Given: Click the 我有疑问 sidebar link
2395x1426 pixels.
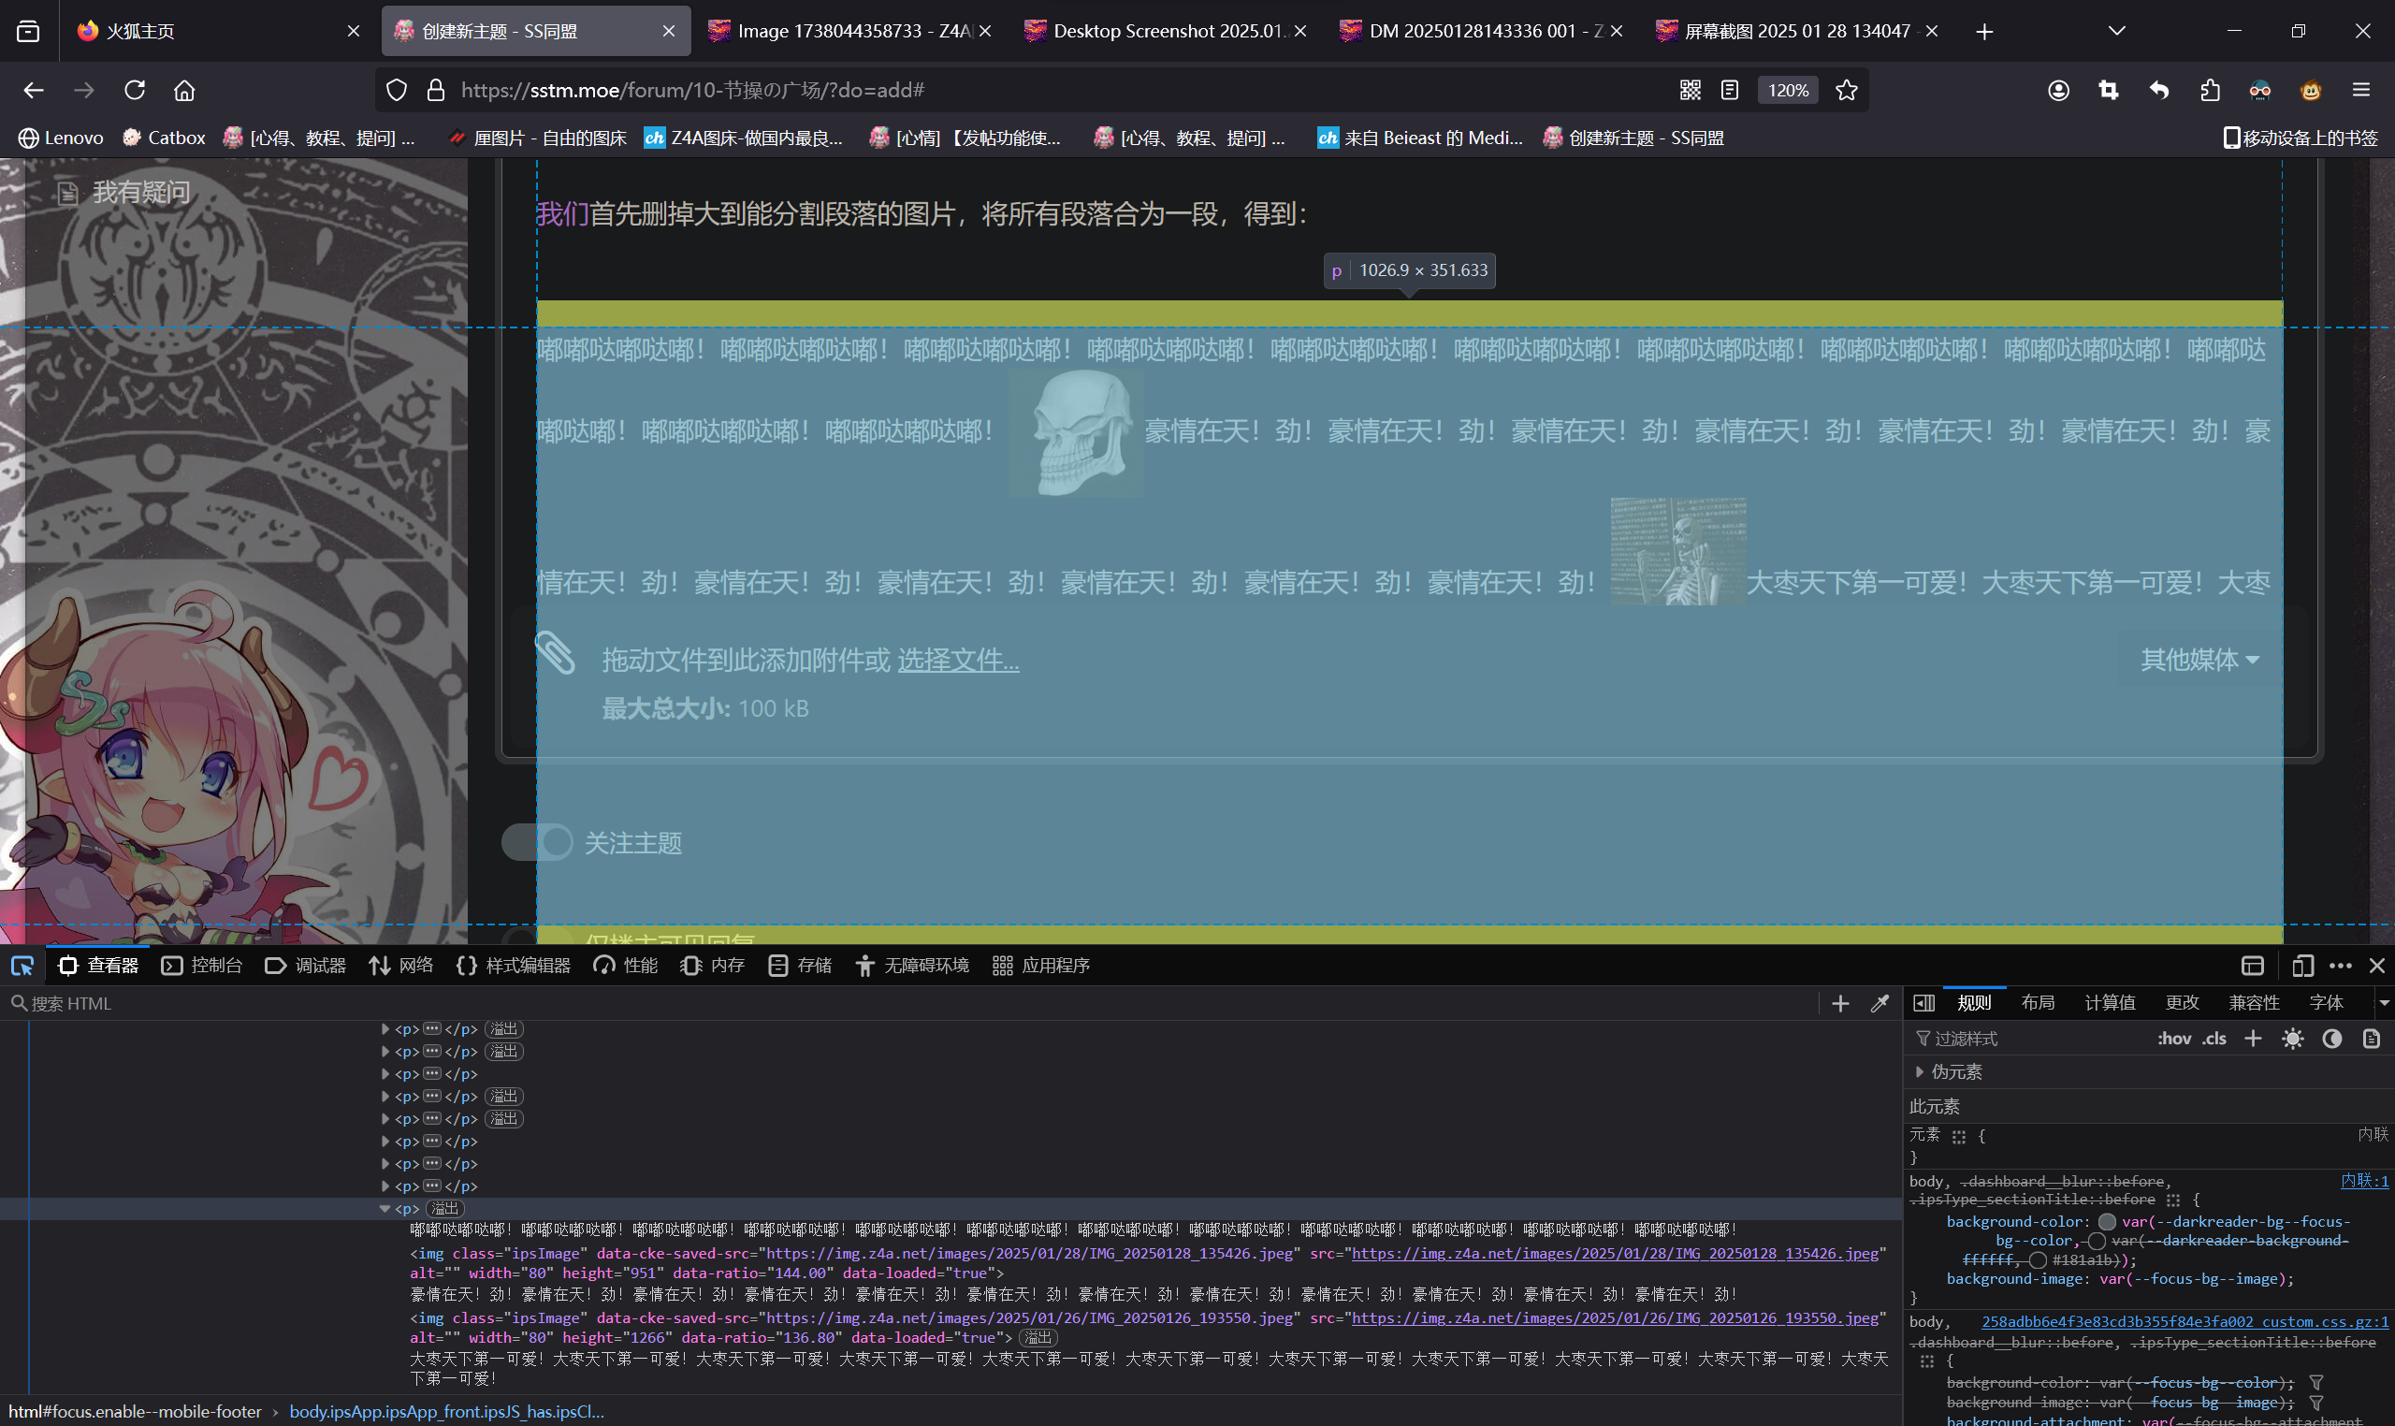Looking at the screenshot, I should (141, 192).
